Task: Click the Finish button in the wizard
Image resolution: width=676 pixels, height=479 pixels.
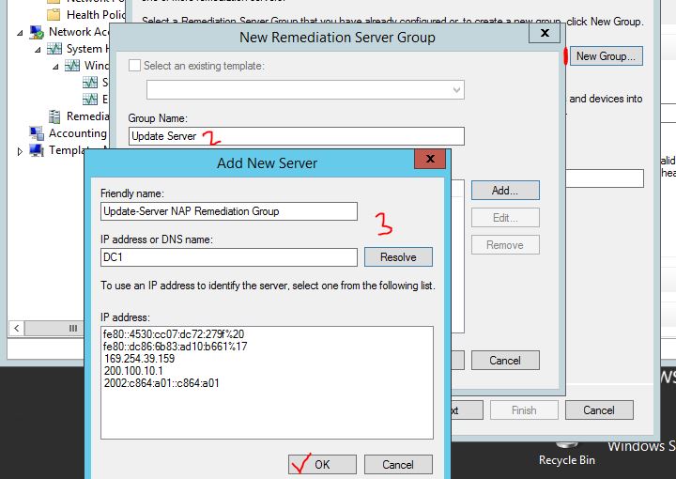Action: tap(524, 410)
